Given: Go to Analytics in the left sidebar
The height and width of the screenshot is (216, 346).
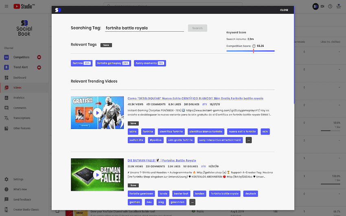Looking at the screenshot, I should [19, 98].
